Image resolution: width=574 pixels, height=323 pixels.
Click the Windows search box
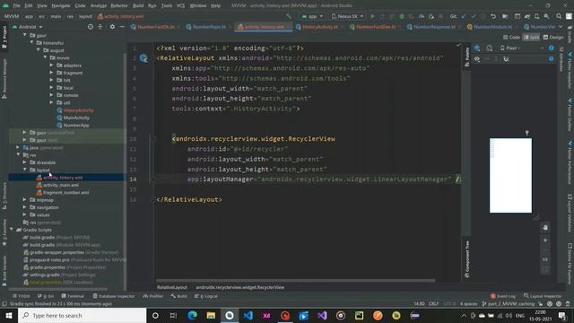click(x=82, y=315)
